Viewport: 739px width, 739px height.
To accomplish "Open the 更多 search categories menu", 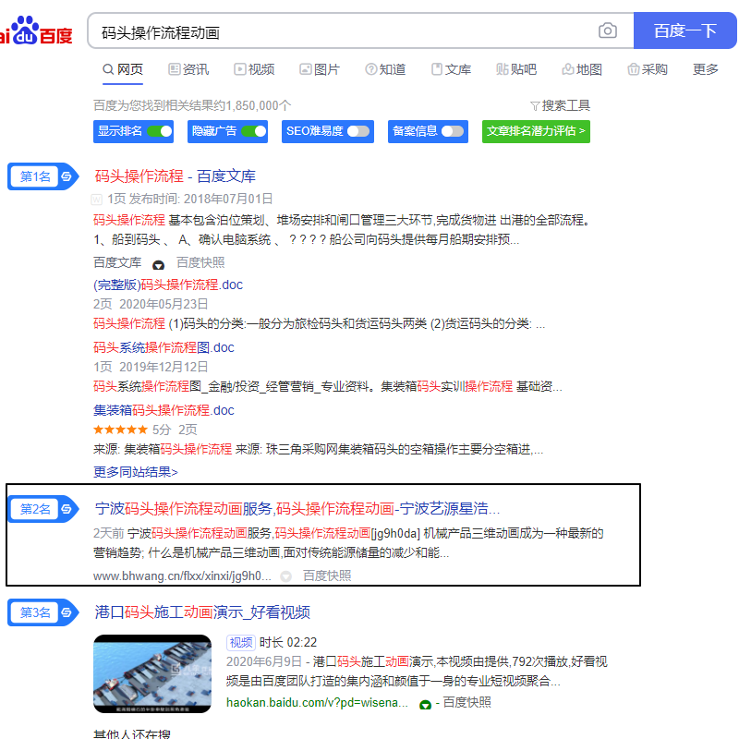I will click(x=705, y=70).
